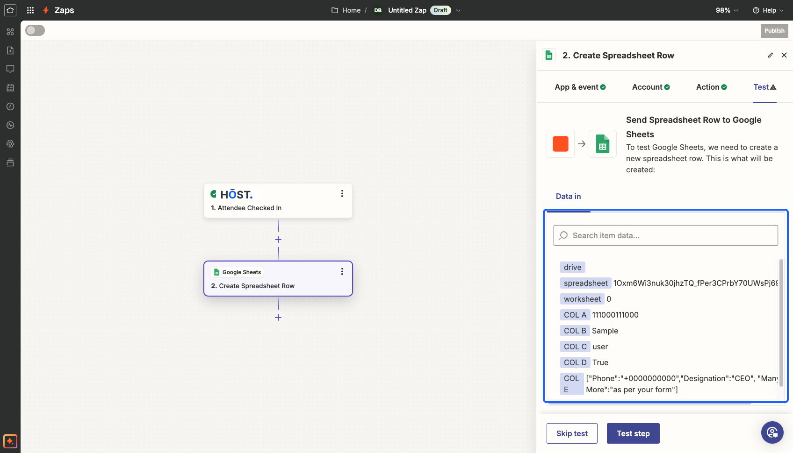This screenshot has width=793, height=453.
Task: Click the spreadsheet field label
Action: click(x=586, y=283)
